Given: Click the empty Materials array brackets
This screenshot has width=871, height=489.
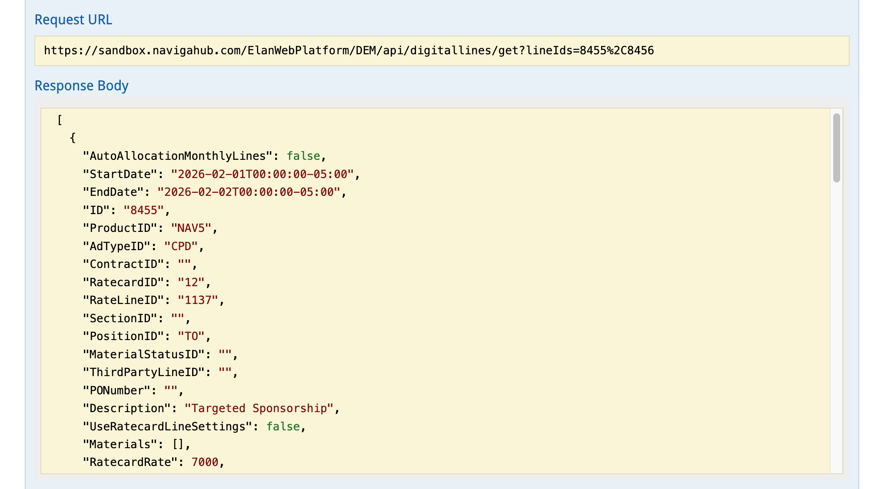Looking at the screenshot, I should click(178, 445).
